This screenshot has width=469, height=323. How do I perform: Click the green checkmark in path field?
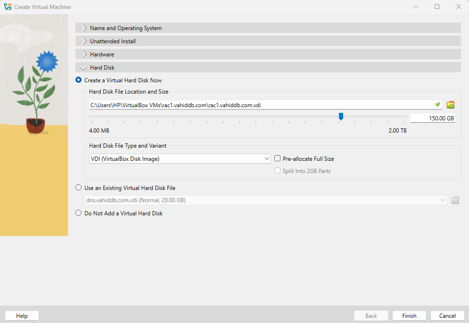(x=437, y=104)
